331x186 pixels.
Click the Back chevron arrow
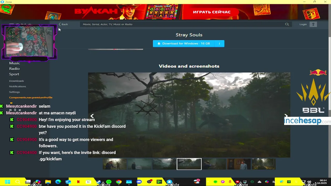coord(60,24)
